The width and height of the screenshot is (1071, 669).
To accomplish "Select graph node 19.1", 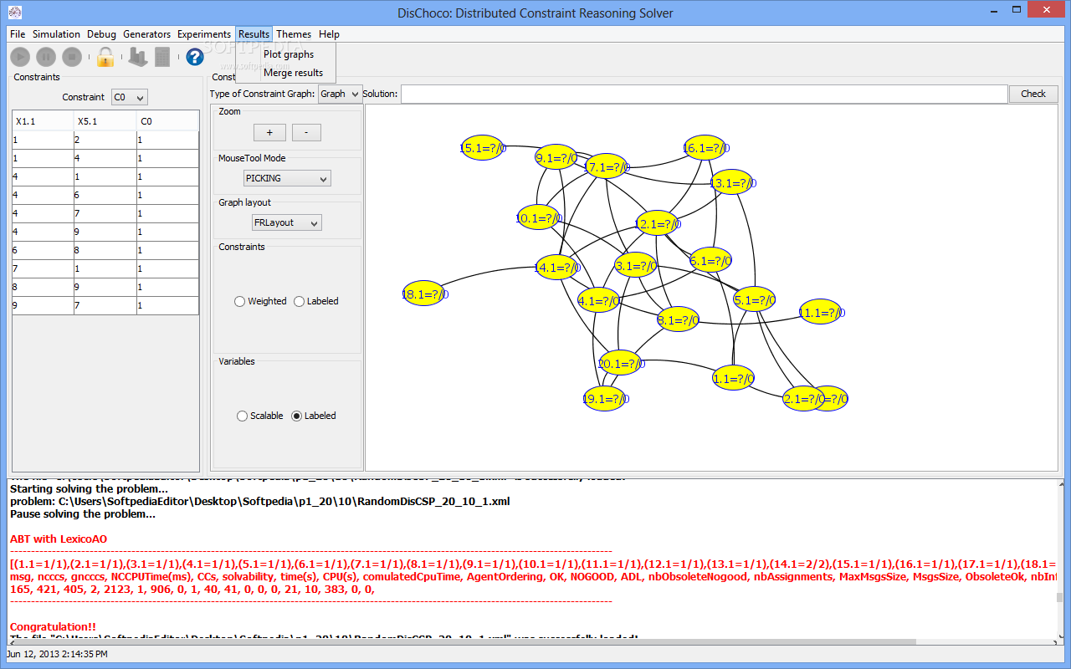I will pyautogui.click(x=604, y=398).
